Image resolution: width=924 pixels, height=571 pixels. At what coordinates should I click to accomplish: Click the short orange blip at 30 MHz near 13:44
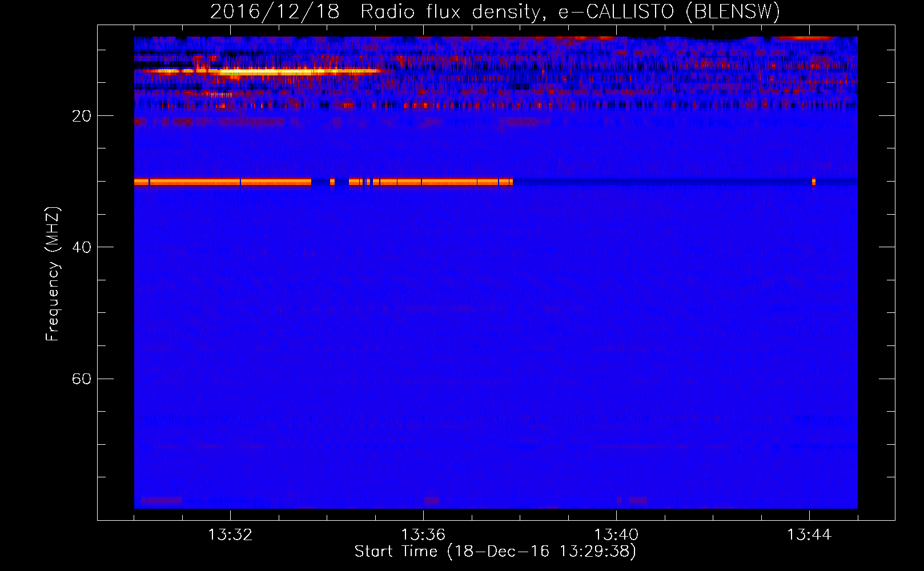tap(814, 182)
